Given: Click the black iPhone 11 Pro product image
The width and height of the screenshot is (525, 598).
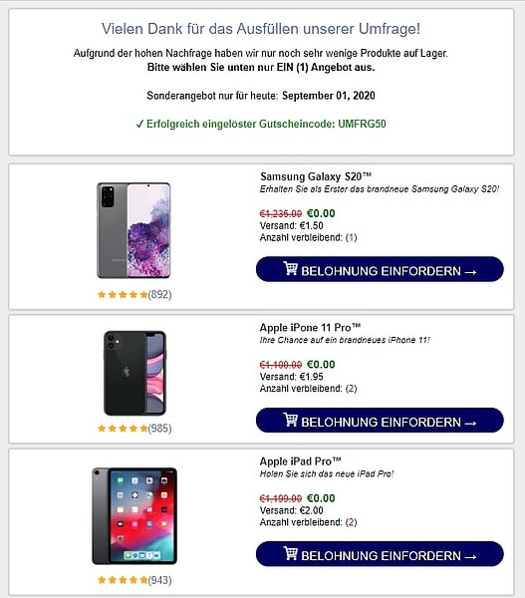Looking at the screenshot, I should click(134, 373).
